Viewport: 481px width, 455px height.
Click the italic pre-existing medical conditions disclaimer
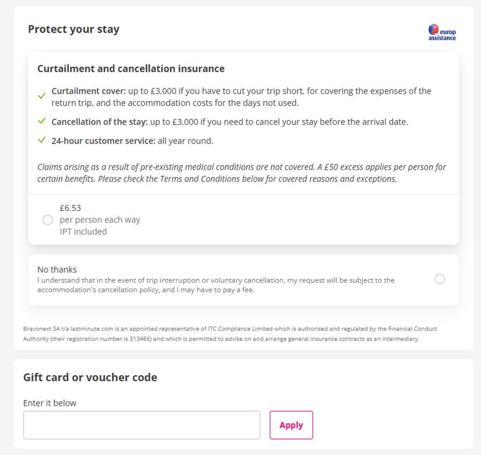[241, 173]
